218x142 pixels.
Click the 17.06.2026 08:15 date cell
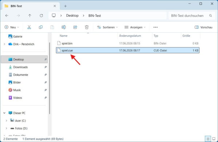[x=130, y=43]
